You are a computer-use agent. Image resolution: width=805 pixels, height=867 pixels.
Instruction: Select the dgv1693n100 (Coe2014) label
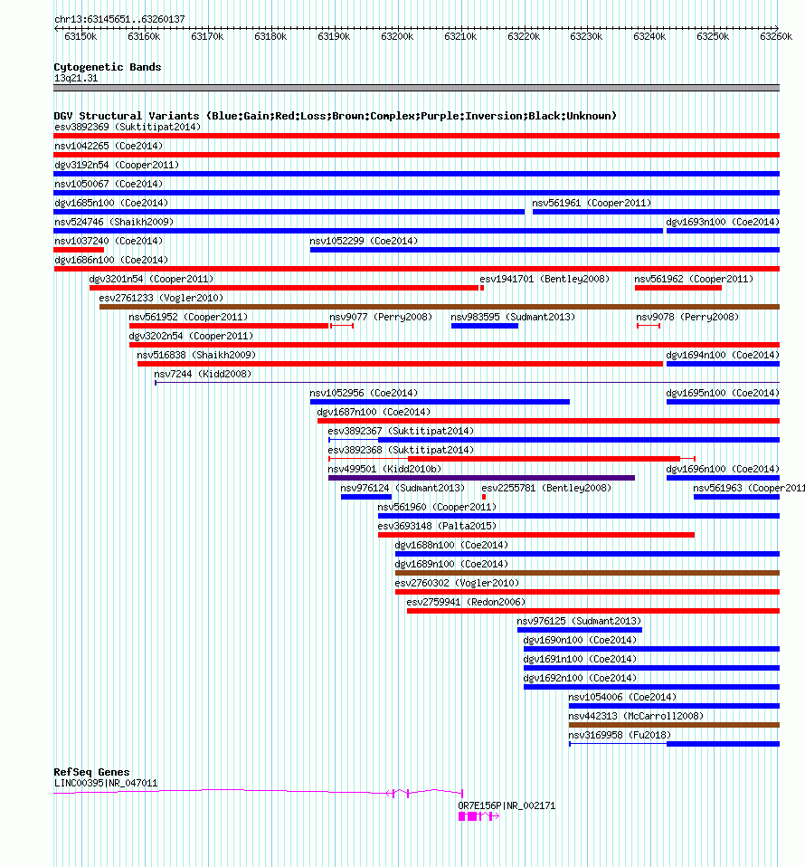723,222
